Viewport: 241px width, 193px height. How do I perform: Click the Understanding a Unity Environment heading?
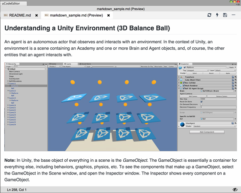(x=87, y=28)
